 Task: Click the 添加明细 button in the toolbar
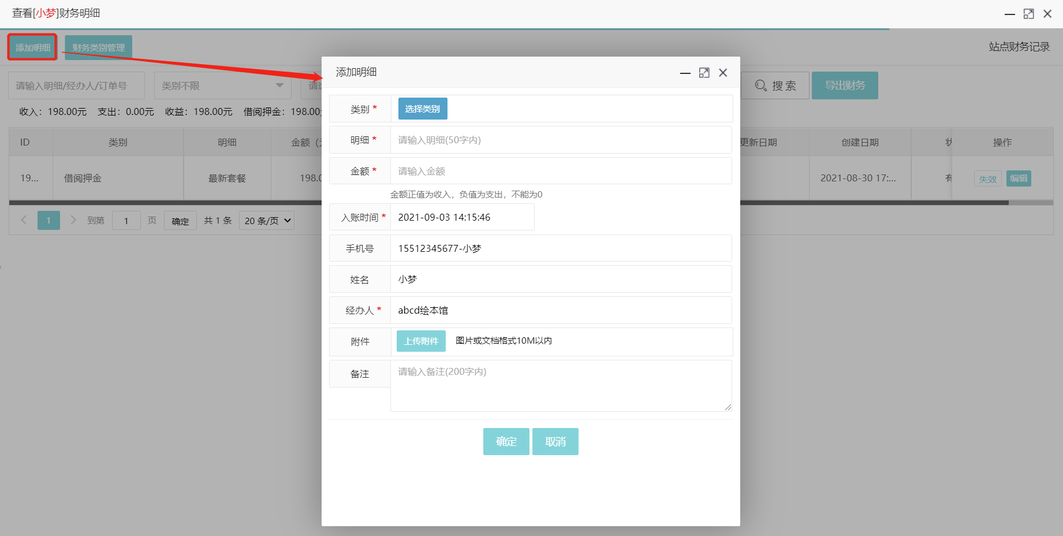tap(33, 47)
